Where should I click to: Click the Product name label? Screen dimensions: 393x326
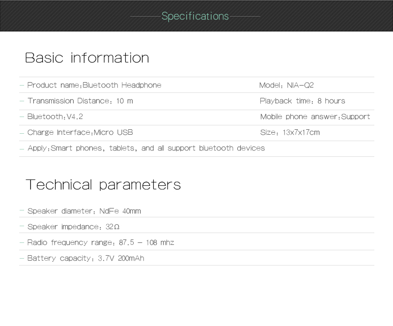coord(54,85)
